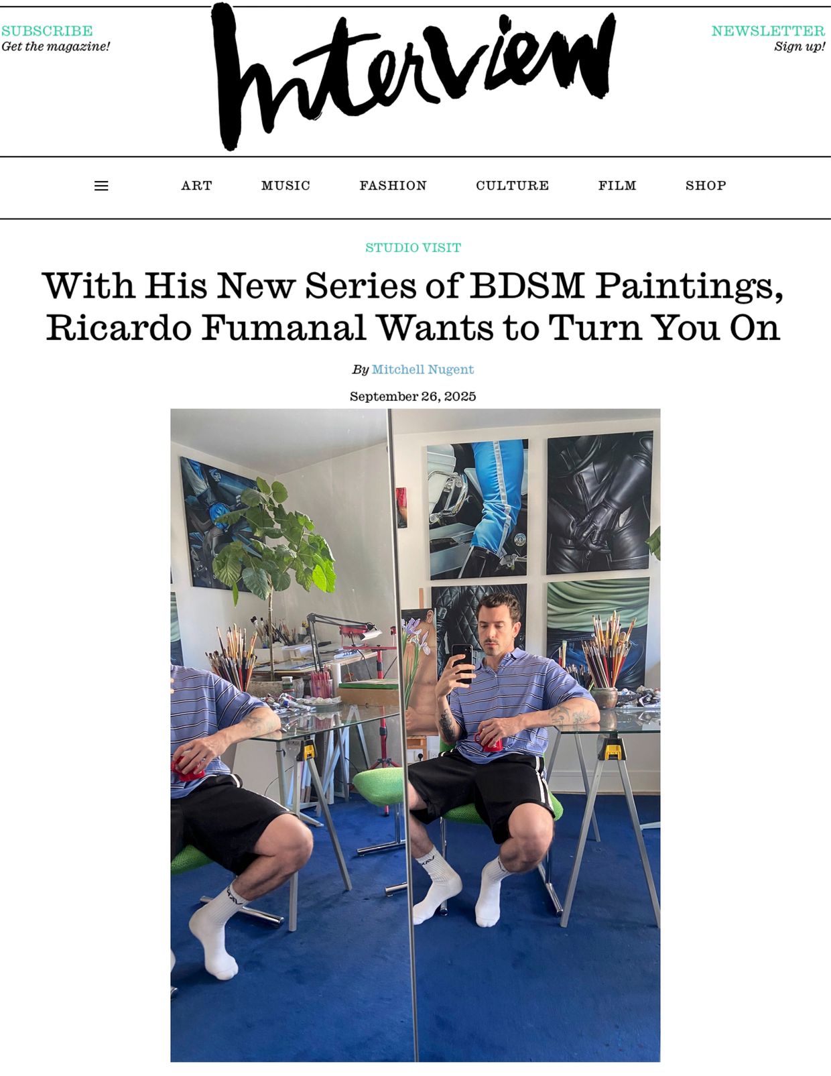This screenshot has height=1076, width=831.
Task: Click 'Get the magazine!' text
Action: click(56, 46)
